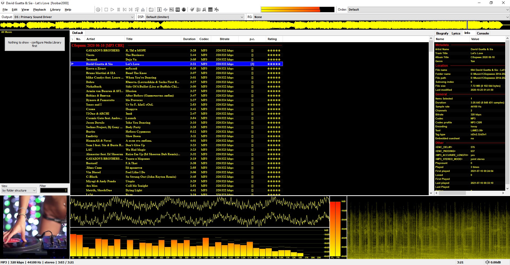This screenshot has width=510, height=265.
Task: Click the playback position marker on waveform
Action: tap(467, 25)
